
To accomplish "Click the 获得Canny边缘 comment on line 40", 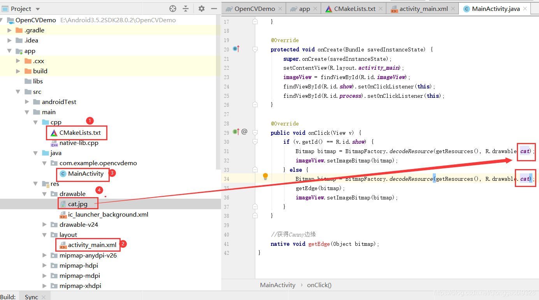I will coord(293,235).
